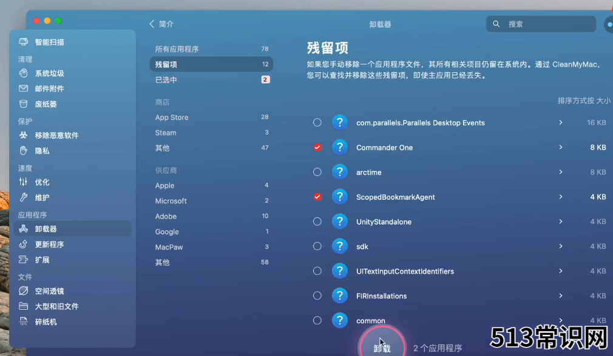The image size is (613, 356).
Task: Expand arctime details chevron
Action: 561,172
